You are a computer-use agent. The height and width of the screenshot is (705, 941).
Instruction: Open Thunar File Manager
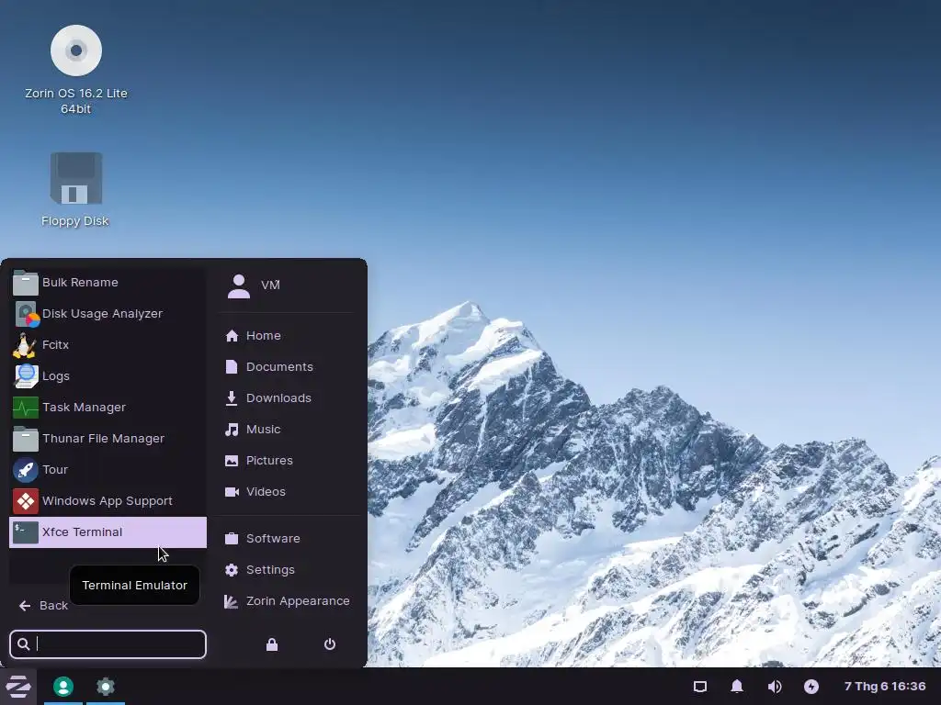pos(108,438)
